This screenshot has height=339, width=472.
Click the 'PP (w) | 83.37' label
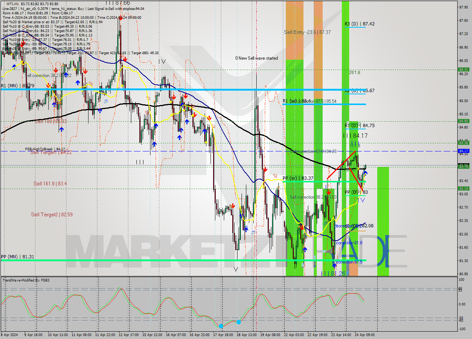tap(298, 178)
